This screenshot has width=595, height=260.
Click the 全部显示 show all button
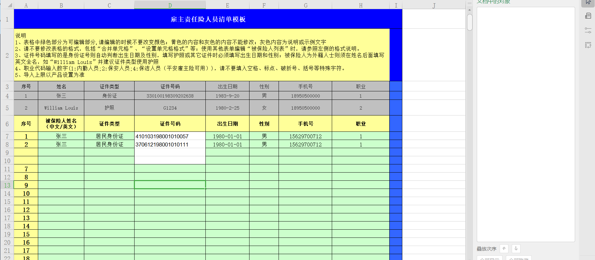(490, 258)
